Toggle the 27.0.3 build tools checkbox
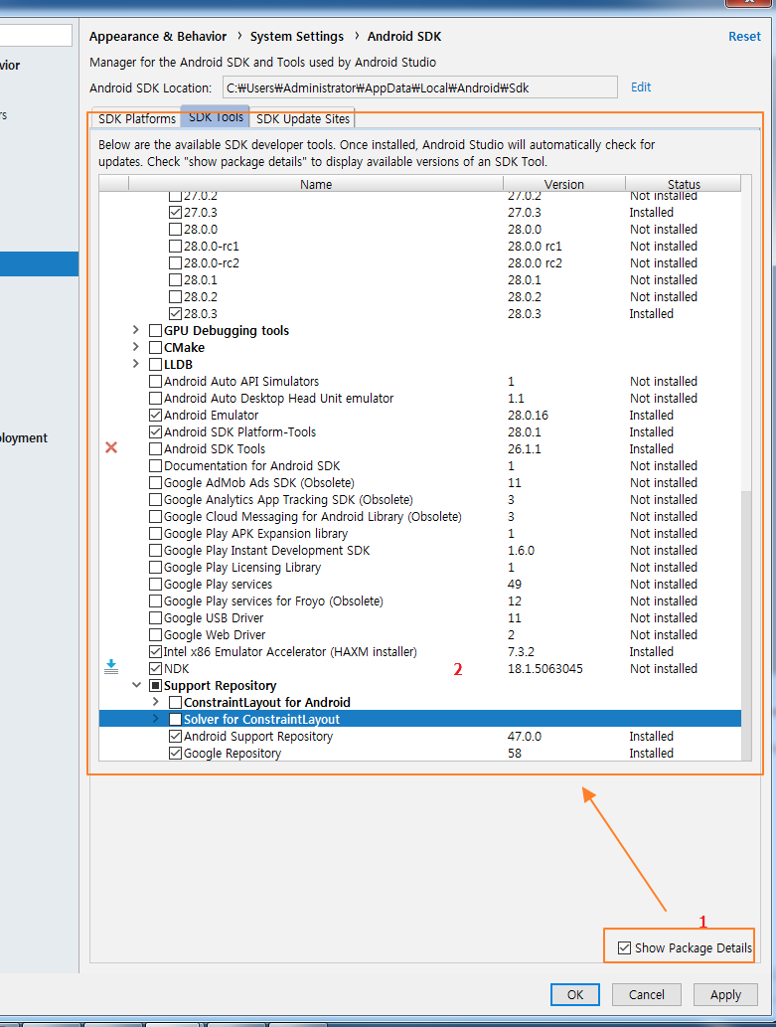This screenshot has width=776, height=1027. 175,212
